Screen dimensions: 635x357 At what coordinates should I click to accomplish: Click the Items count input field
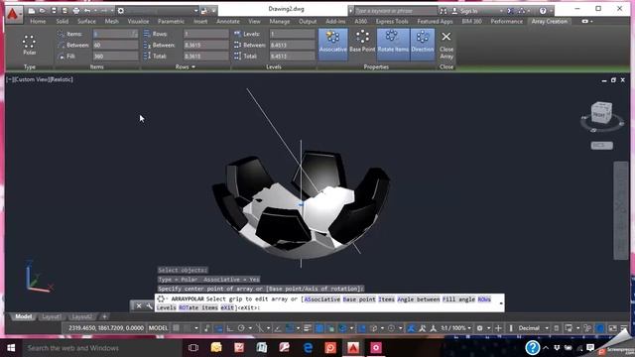(x=115, y=34)
